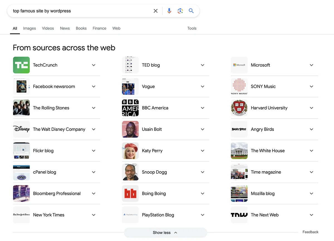The width and height of the screenshot is (334, 241).
Task: Click the PlayStation Blog logo thumbnail
Action: 130,215
